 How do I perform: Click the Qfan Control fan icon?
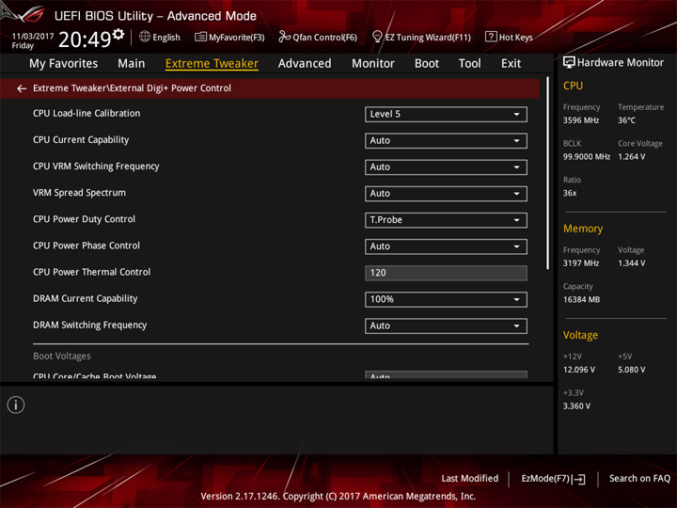284,37
